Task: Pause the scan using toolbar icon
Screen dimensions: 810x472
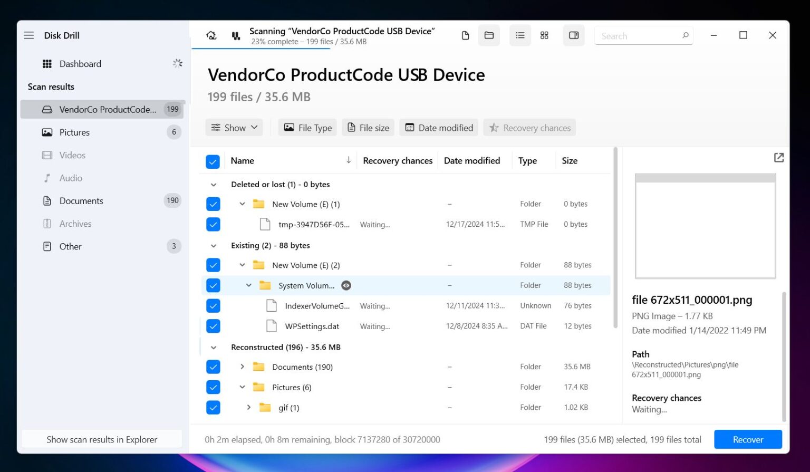Action: (x=236, y=35)
